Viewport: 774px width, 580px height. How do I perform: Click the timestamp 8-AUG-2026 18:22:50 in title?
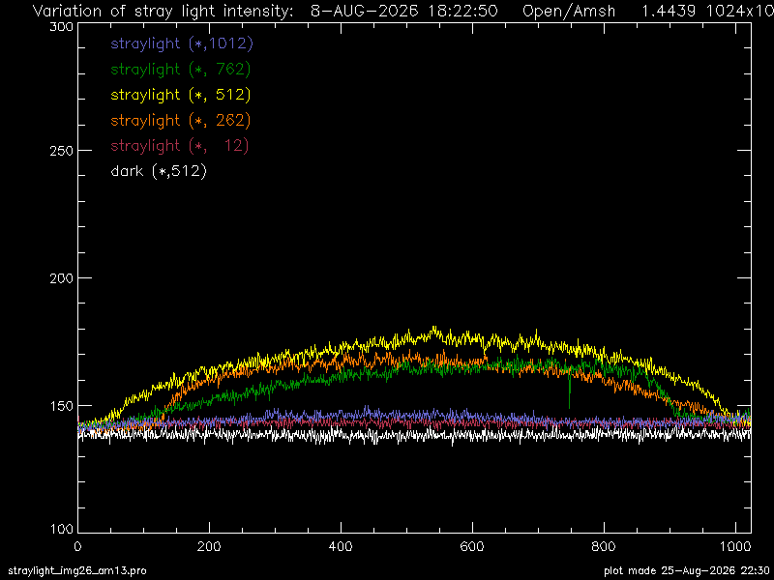point(403,11)
